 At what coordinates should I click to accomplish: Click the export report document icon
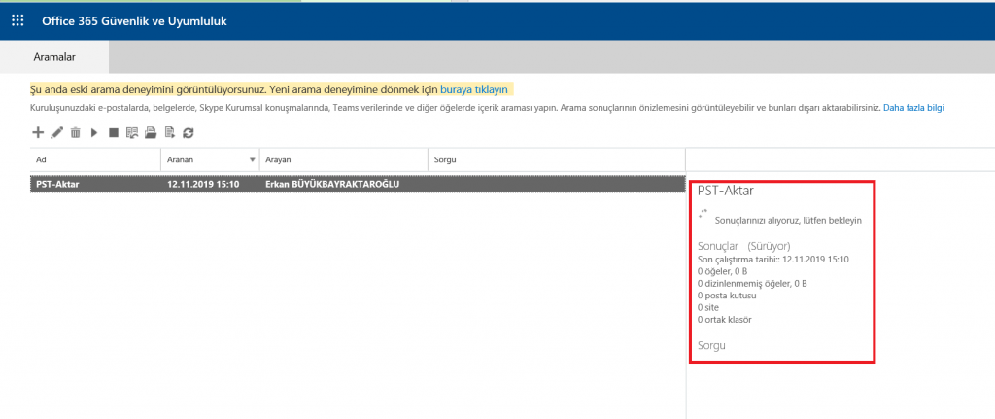click(169, 132)
